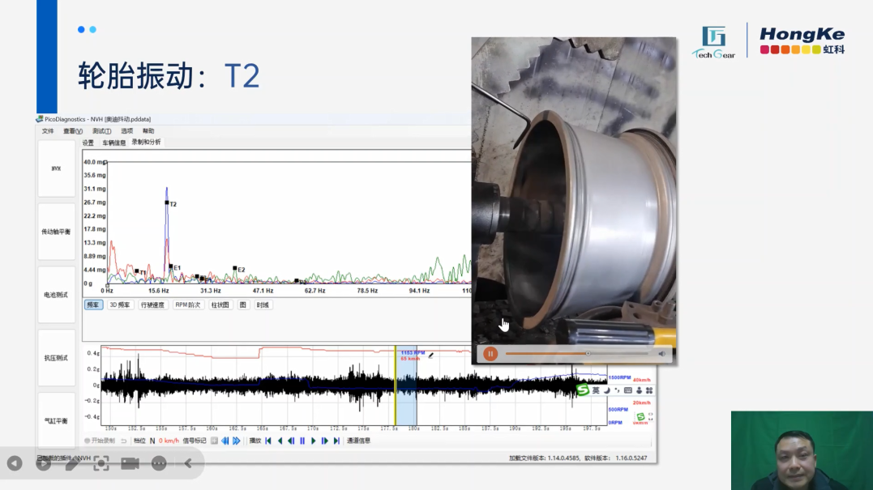Image resolution: width=873 pixels, height=490 pixels.
Task: Open more options ellipsis in presenter toolbar
Action: point(159,463)
